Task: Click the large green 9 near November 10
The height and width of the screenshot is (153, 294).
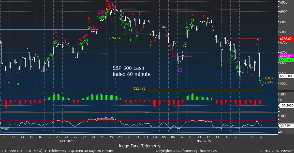Action: coord(193,20)
